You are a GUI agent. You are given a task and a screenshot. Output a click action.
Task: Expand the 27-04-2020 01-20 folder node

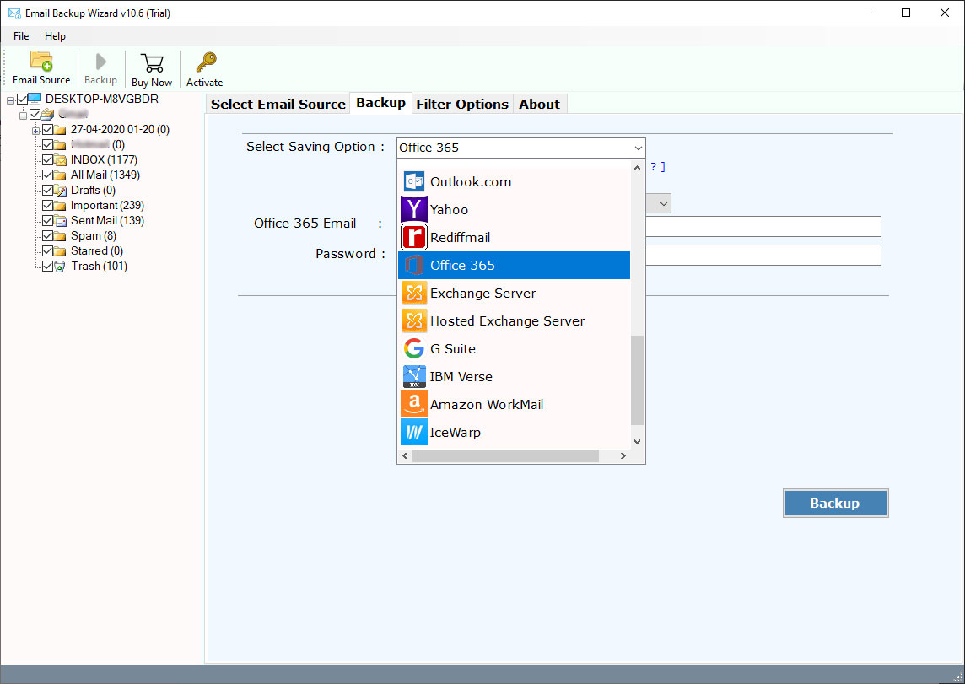[x=35, y=131]
